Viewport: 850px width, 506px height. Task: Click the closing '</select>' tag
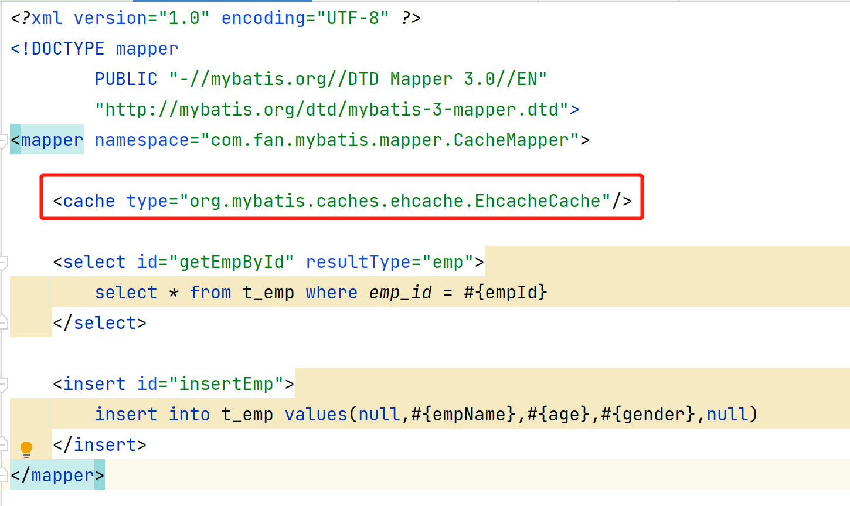click(x=100, y=323)
